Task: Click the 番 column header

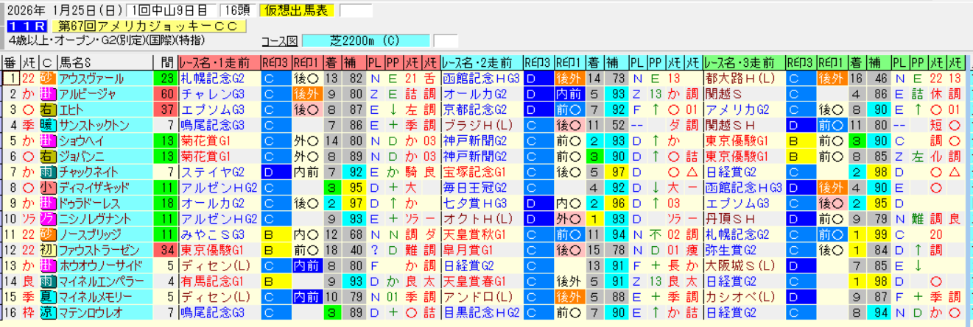Action: click(11, 62)
